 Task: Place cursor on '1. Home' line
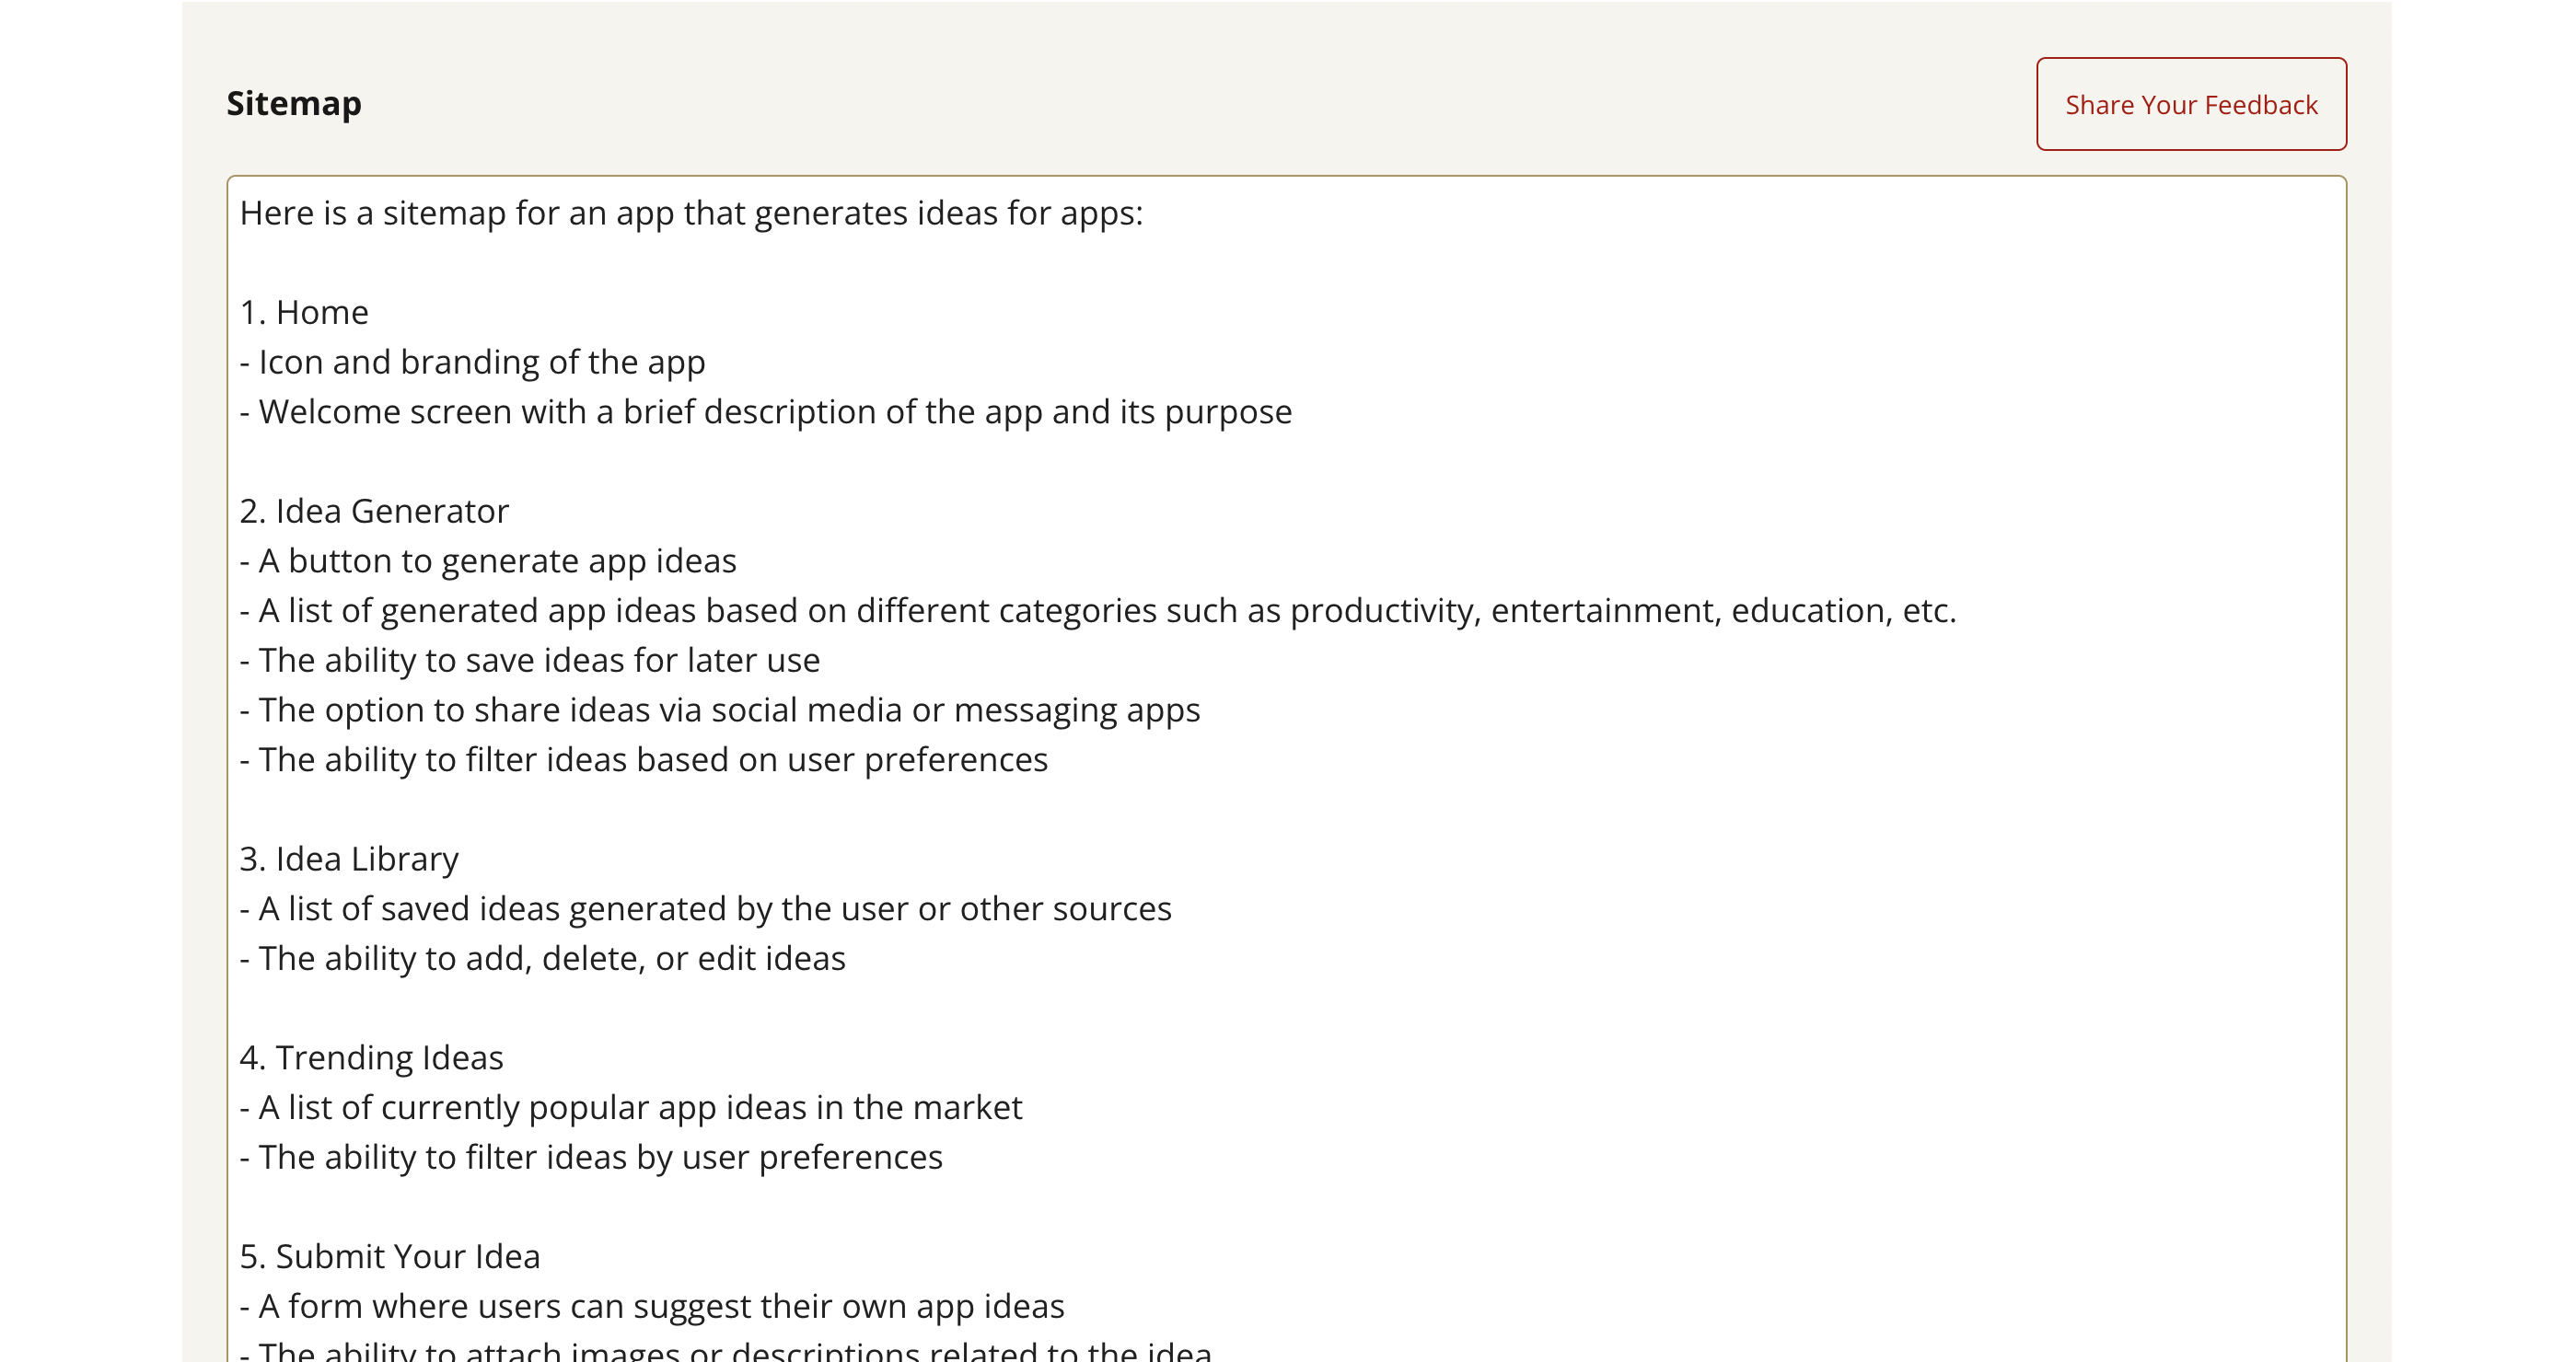point(304,313)
